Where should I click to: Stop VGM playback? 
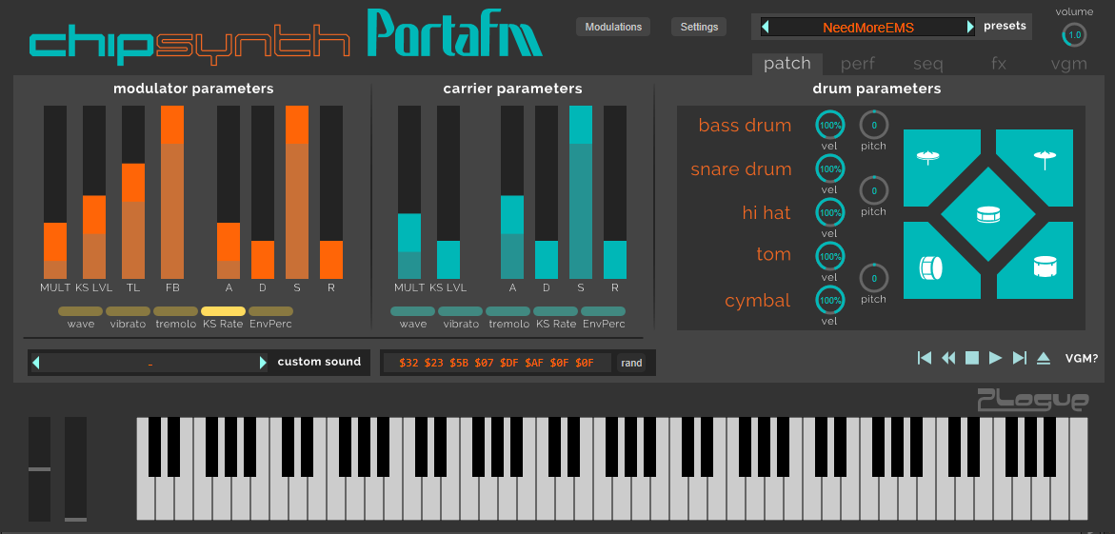point(971,358)
